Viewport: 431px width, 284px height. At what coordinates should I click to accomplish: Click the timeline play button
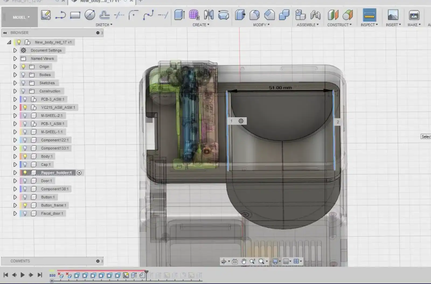click(23, 275)
